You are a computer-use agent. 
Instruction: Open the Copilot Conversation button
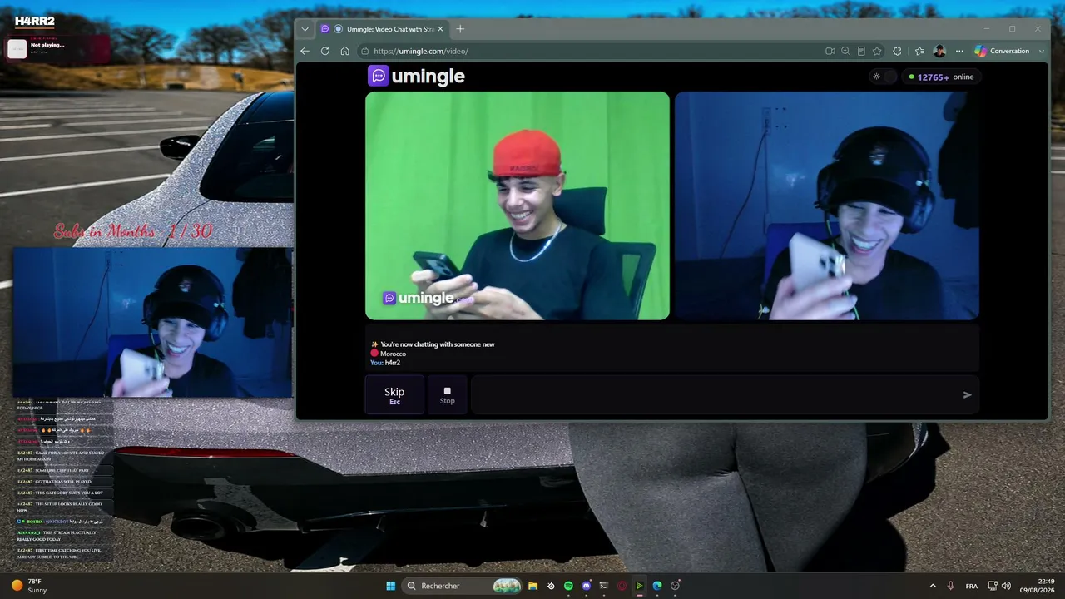click(1002, 51)
